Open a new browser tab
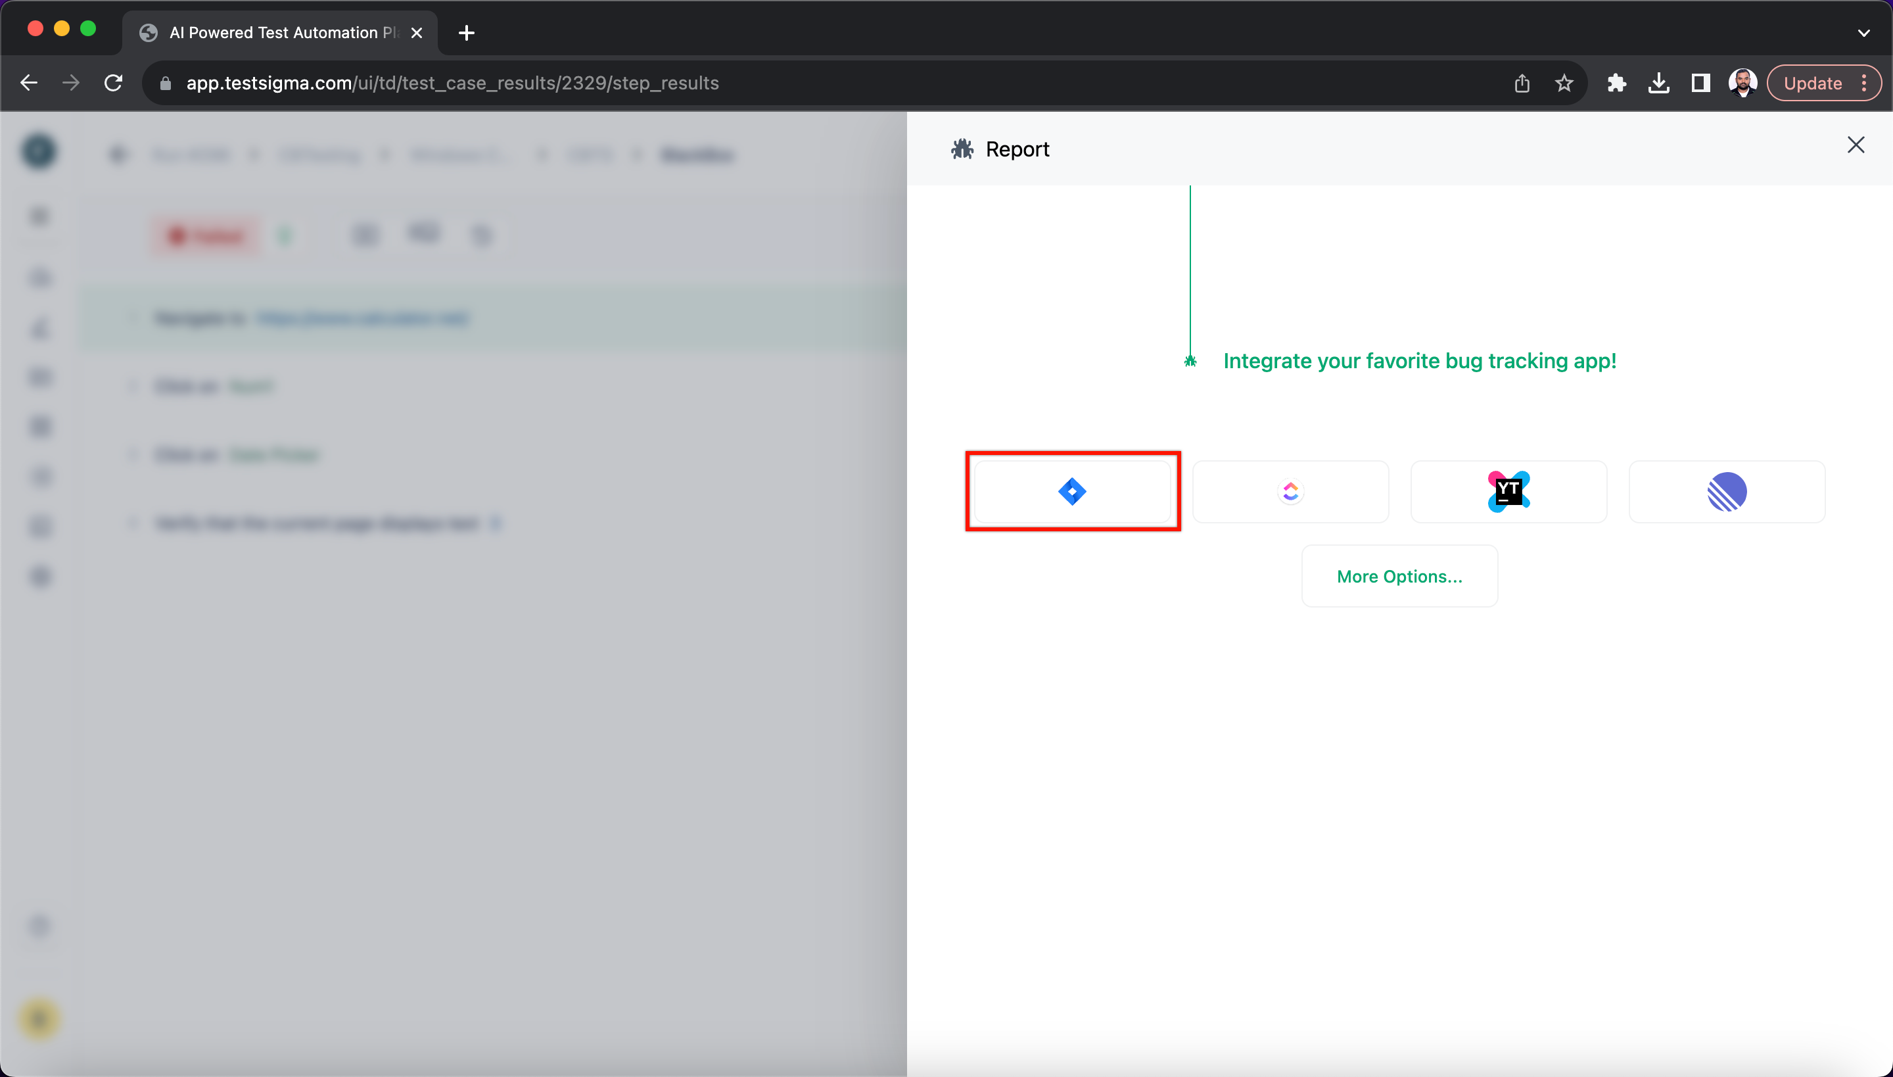Viewport: 1893px width, 1077px height. [467, 33]
